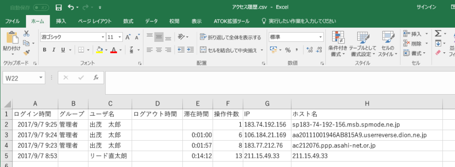Click the サインイン link
Viewport: 455px width, 167px height.
click(x=426, y=7)
